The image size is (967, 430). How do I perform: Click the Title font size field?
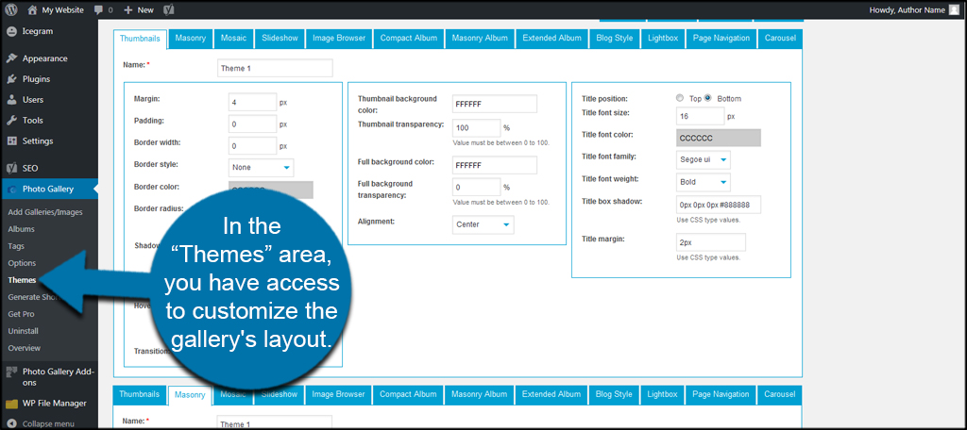pos(700,116)
